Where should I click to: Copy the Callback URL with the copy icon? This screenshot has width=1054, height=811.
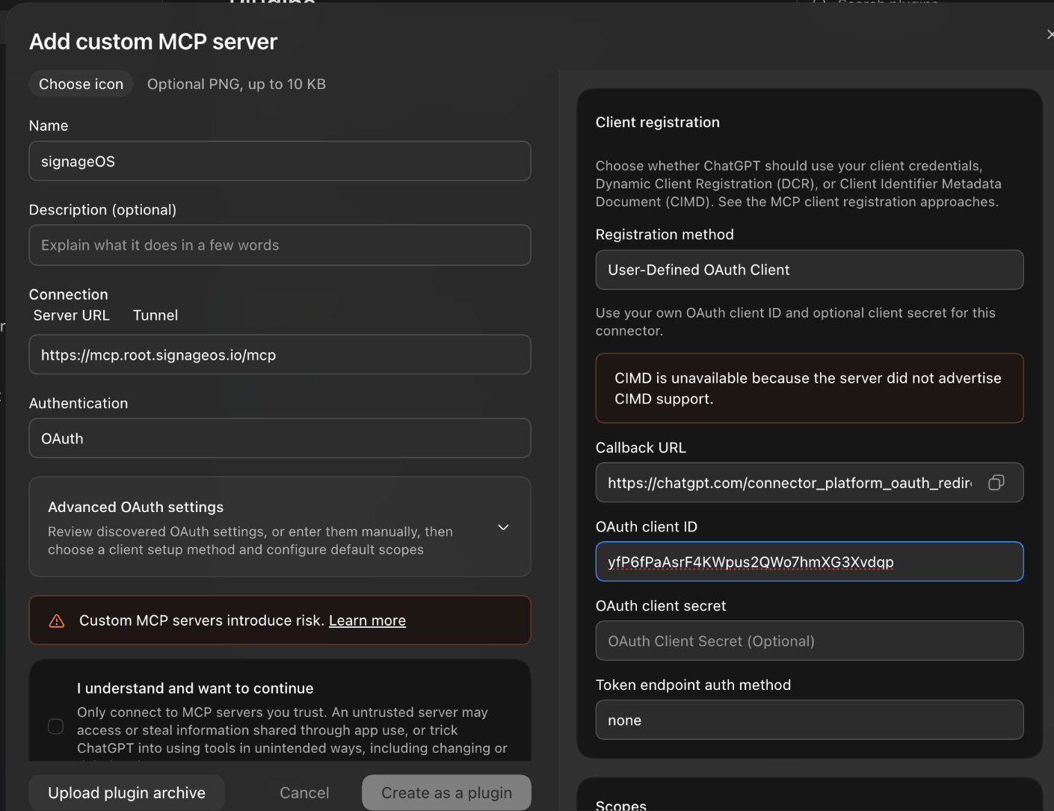(996, 483)
